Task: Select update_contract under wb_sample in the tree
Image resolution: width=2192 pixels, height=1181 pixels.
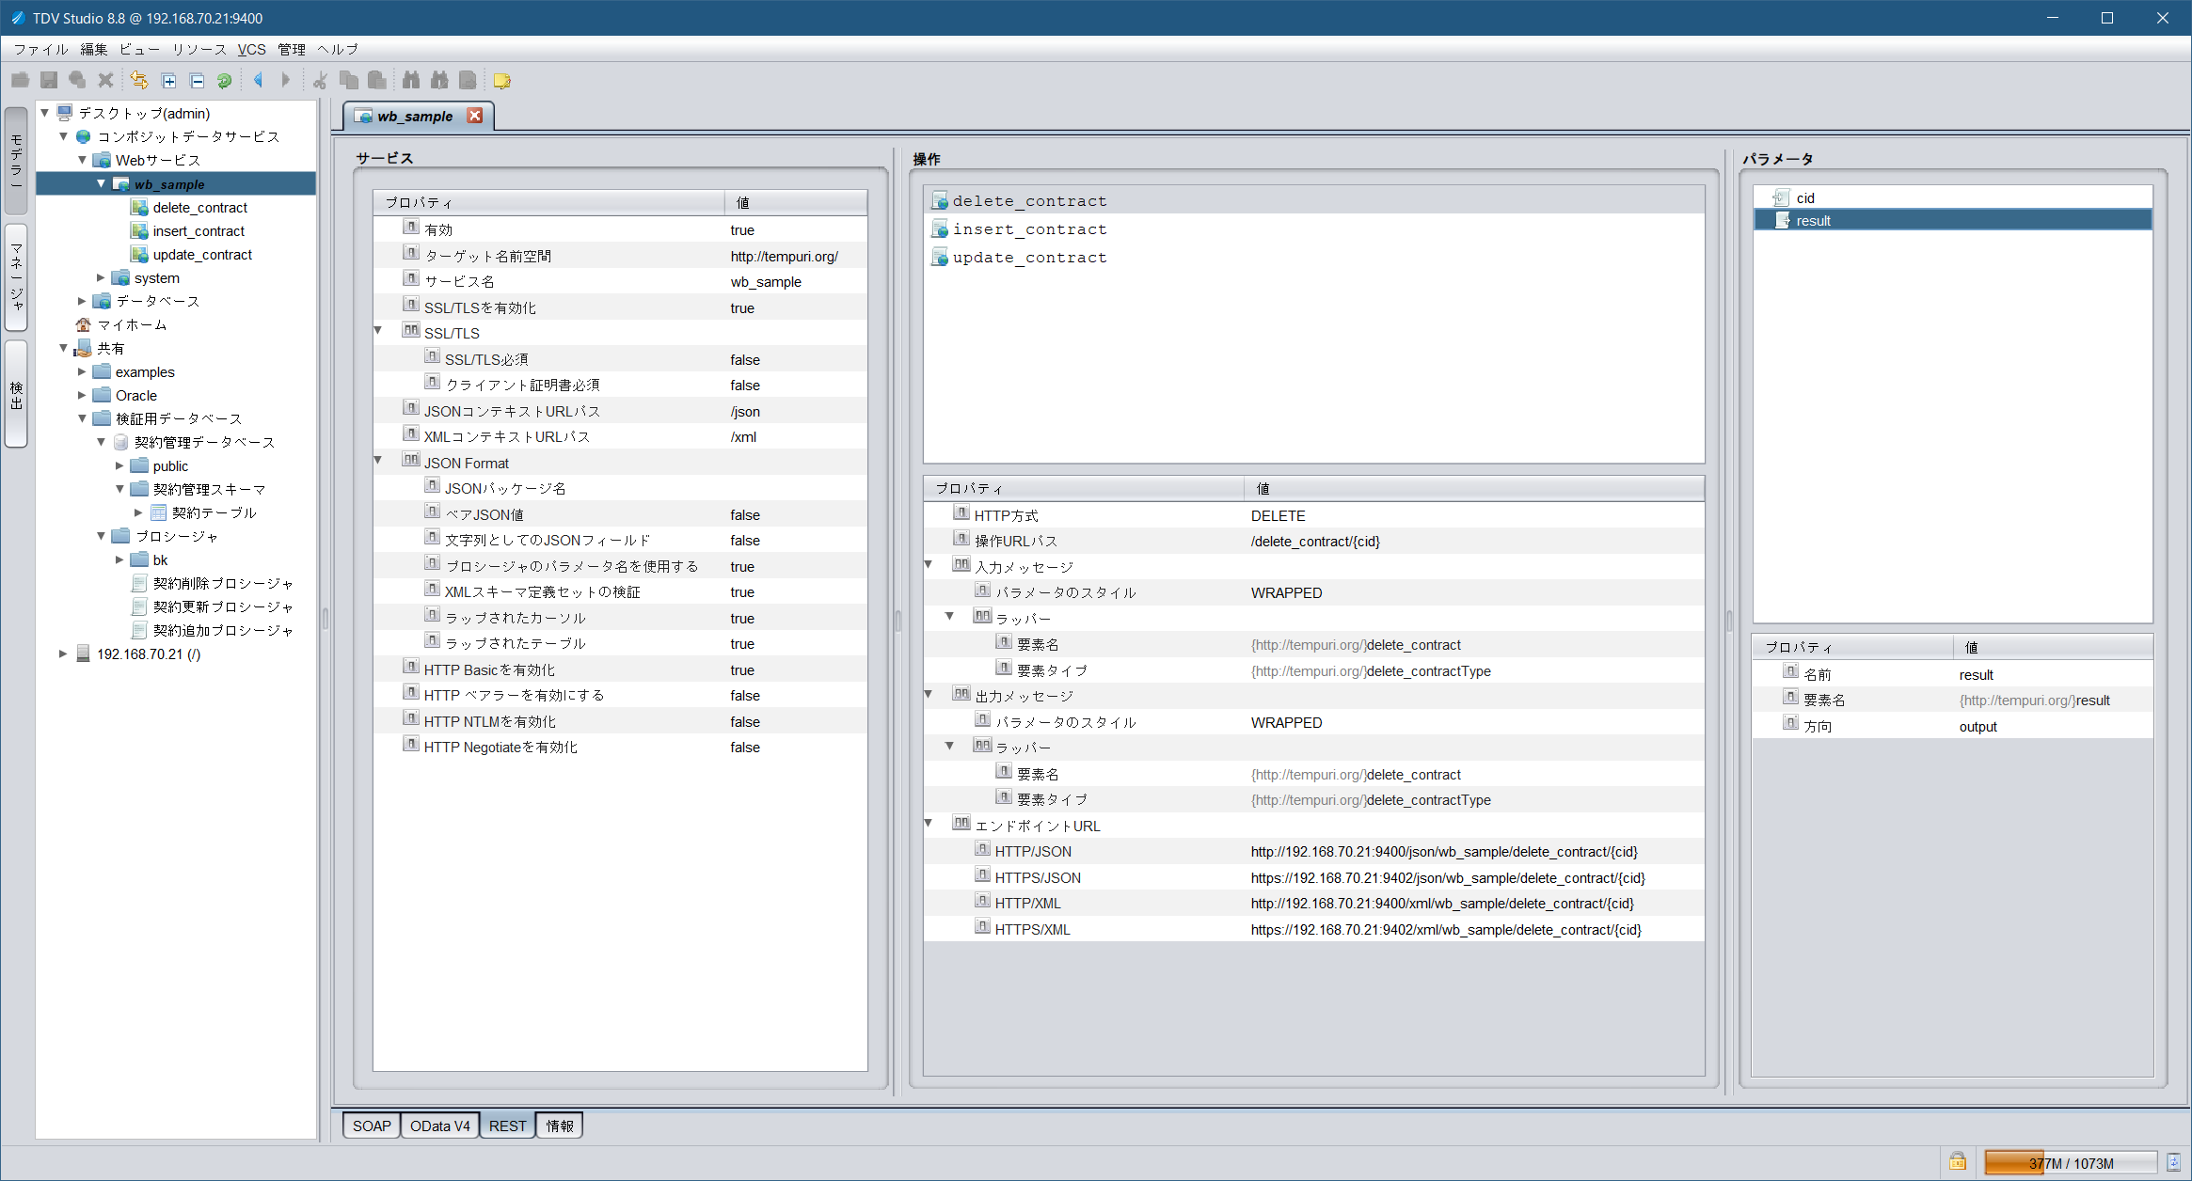Action: coord(202,255)
